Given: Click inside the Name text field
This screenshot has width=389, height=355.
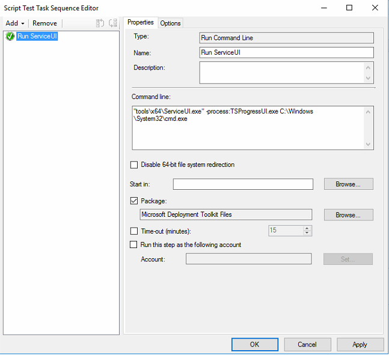Looking at the screenshot, I should click(x=286, y=52).
